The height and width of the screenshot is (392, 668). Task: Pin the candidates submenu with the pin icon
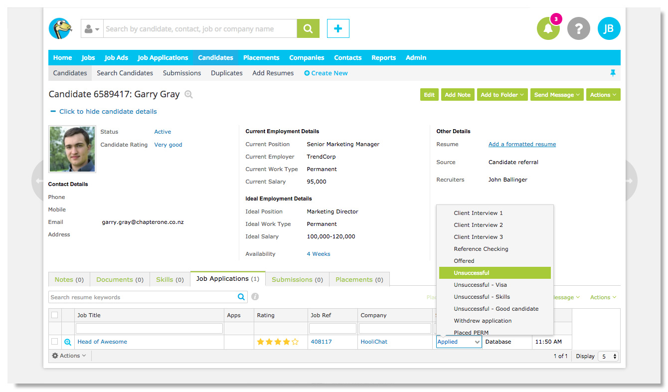(613, 73)
